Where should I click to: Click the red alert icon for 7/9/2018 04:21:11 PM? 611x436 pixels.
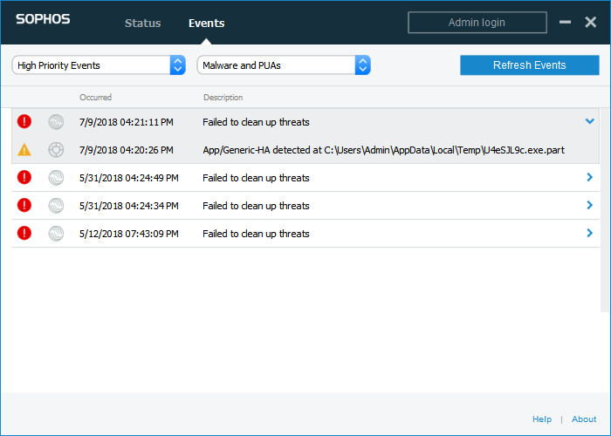pos(24,121)
